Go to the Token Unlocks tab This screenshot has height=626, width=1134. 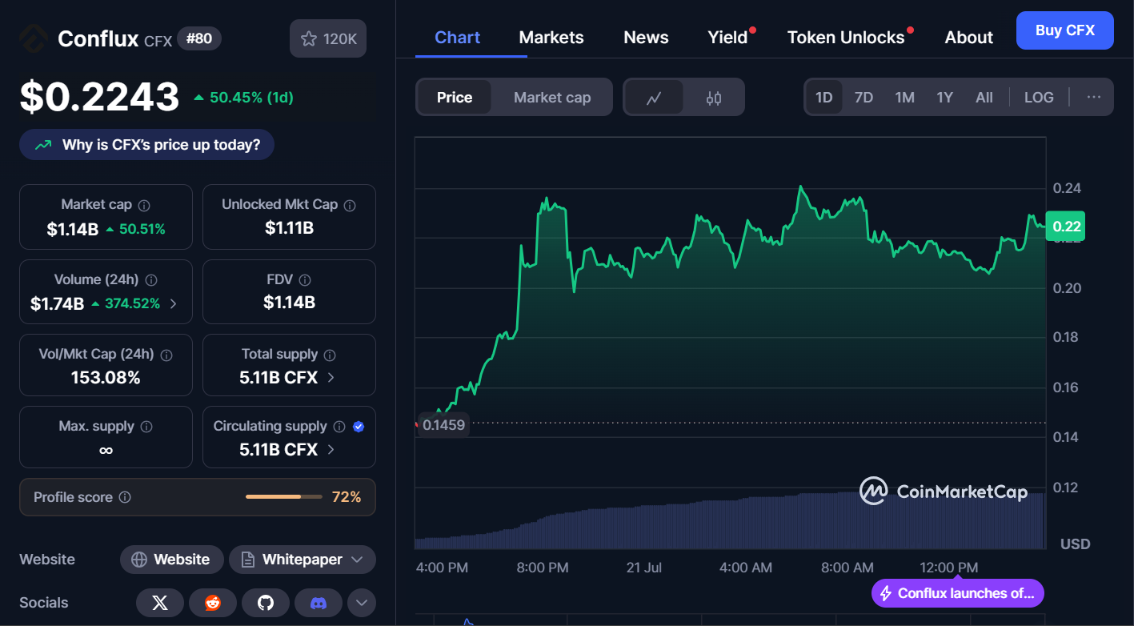coord(846,38)
